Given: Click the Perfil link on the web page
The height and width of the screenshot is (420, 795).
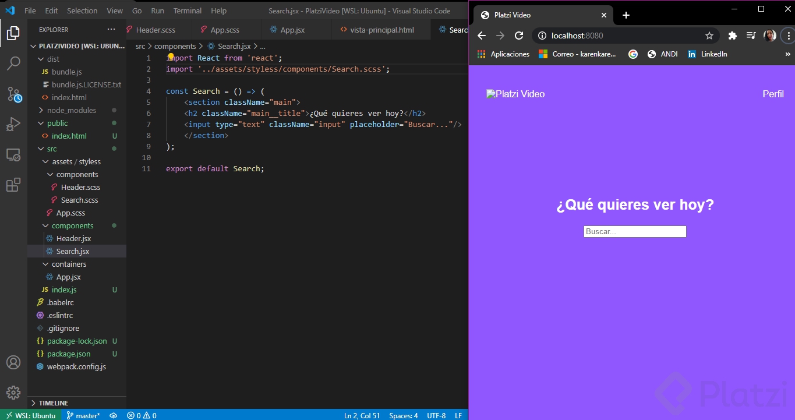Looking at the screenshot, I should pos(773,94).
